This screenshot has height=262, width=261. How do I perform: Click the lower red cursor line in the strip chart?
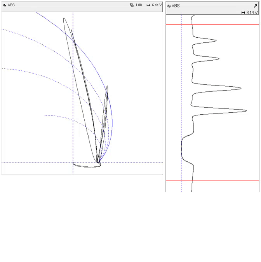[x=212, y=181]
